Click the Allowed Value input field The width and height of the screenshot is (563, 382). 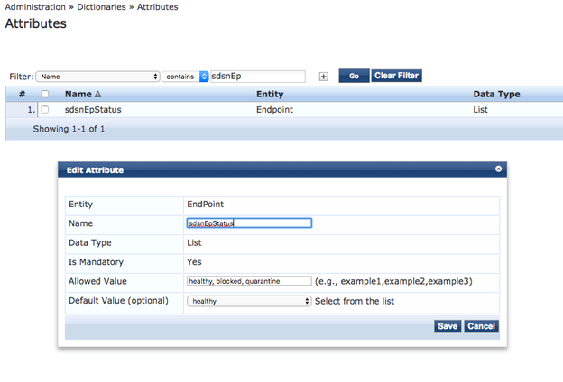pos(248,281)
